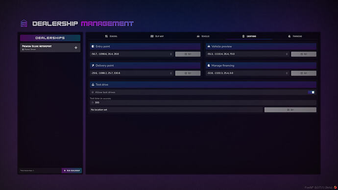Click the diamond icon on Premium Deluxe Motorsport
The image size is (338, 190).
76,47
